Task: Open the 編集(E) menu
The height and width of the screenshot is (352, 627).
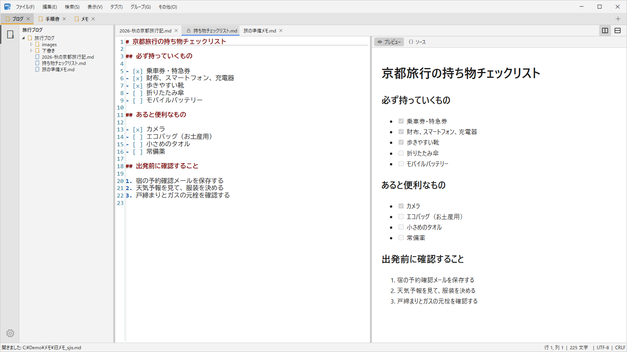Action: click(50, 7)
